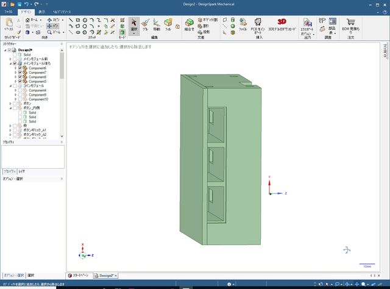Viewport: 390px width, 289px height.
Task: Click the info icon in the status bar
Action: tap(229, 284)
